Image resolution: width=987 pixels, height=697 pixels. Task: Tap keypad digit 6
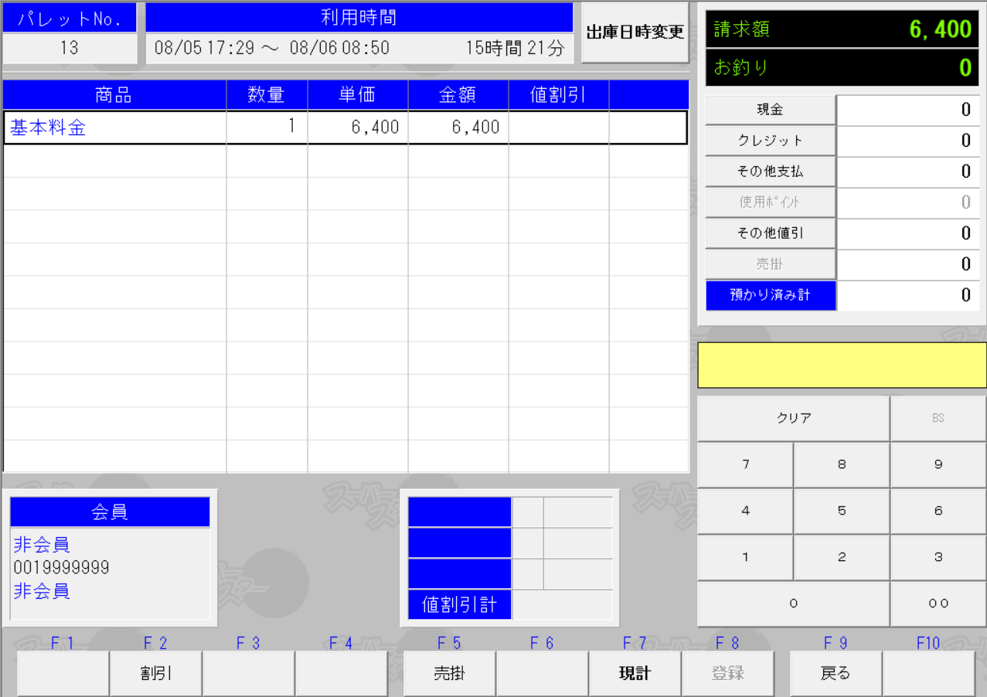pos(938,511)
